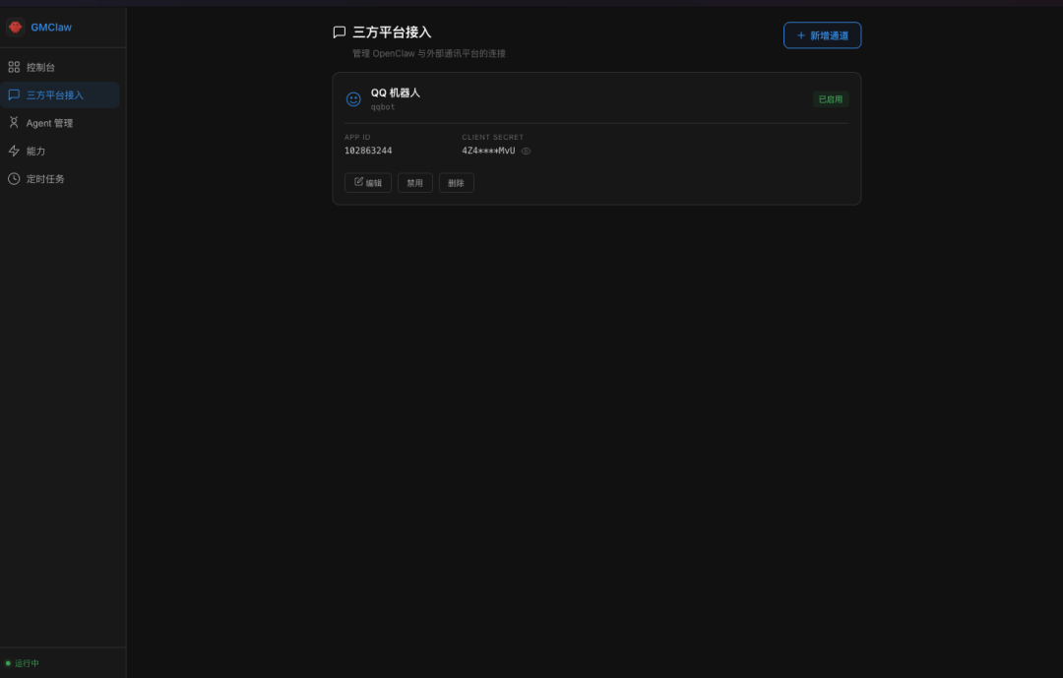Image resolution: width=1063 pixels, height=678 pixels.
Task: Click the APP ID label
Action: pos(357,137)
